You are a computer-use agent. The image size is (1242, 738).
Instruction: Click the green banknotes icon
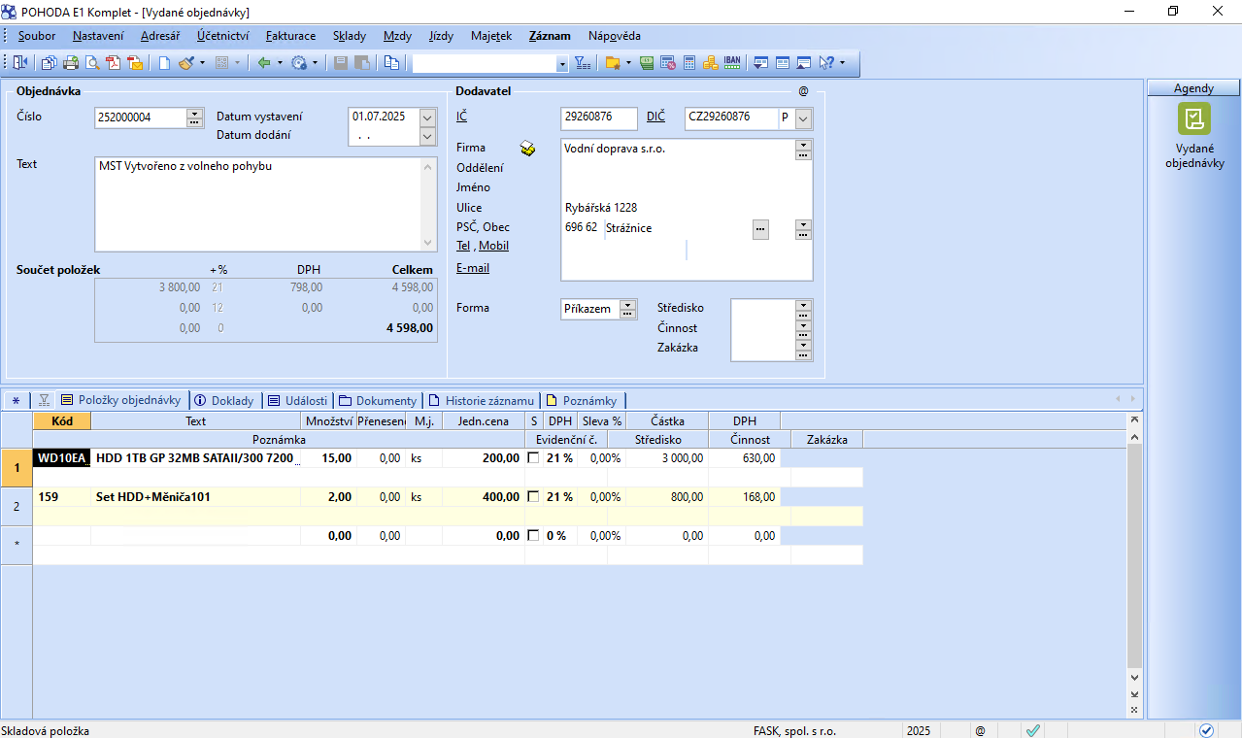pos(647,63)
